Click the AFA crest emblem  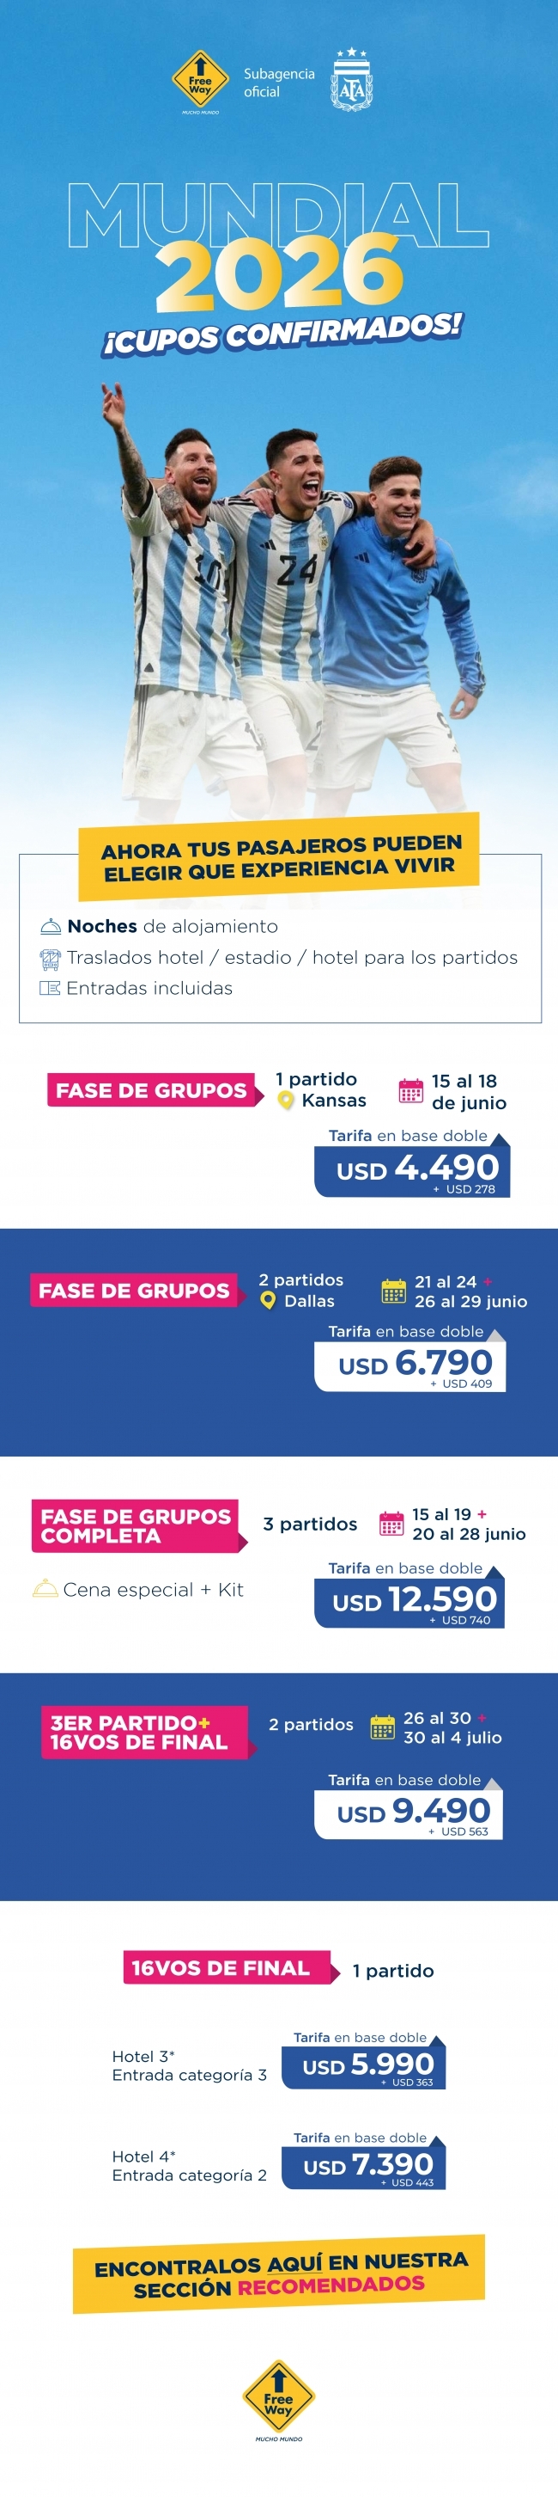(x=352, y=82)
